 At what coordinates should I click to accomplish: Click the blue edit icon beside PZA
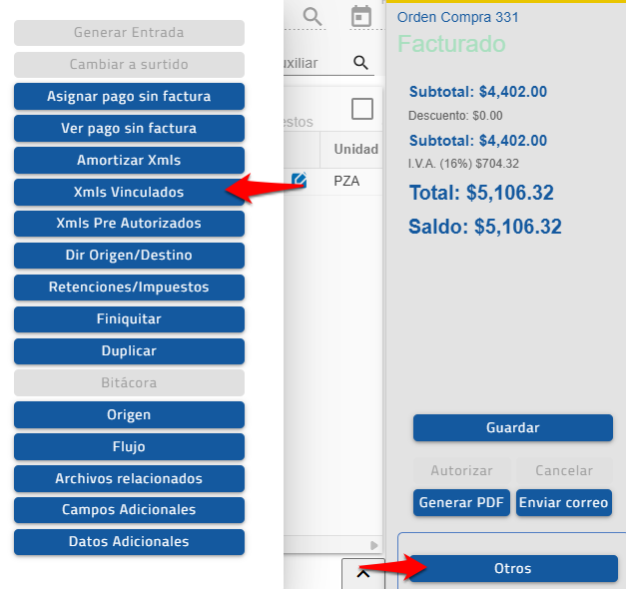click(x=299, y=181)
